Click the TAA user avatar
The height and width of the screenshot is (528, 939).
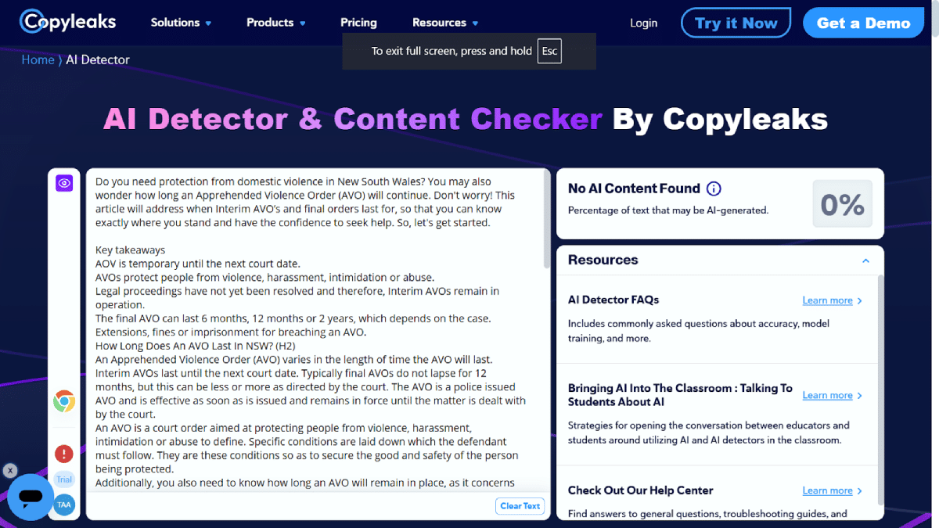click(x=64, y=505)
